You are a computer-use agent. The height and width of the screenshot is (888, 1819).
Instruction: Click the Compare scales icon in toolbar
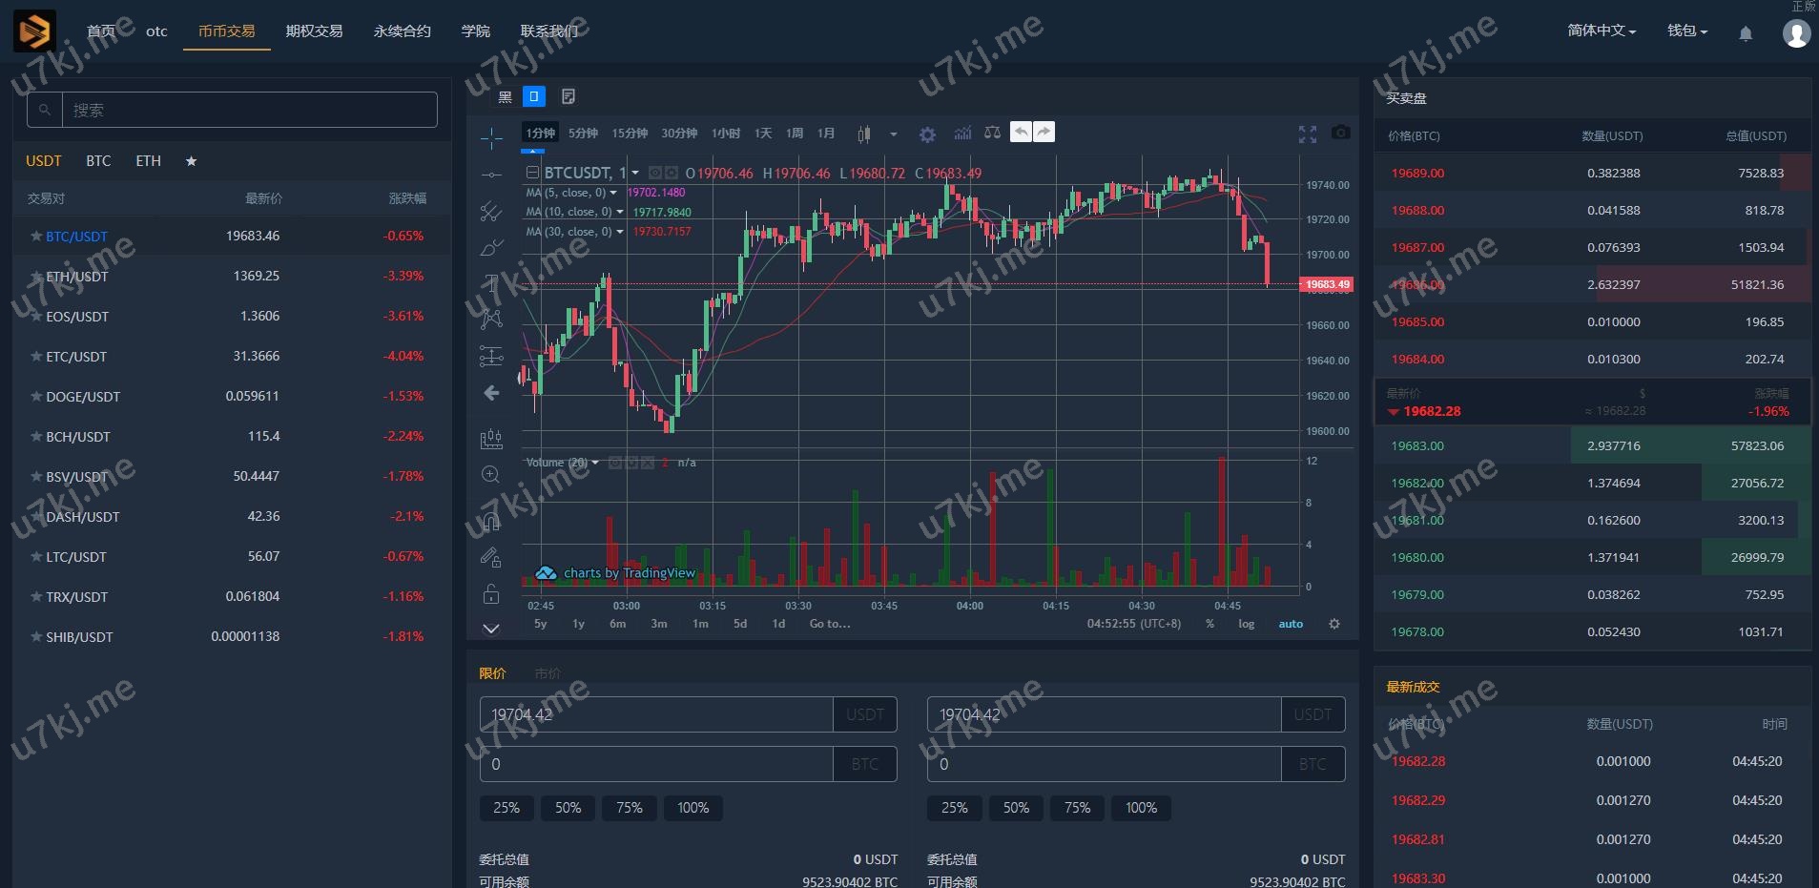(x=992, y=134)
